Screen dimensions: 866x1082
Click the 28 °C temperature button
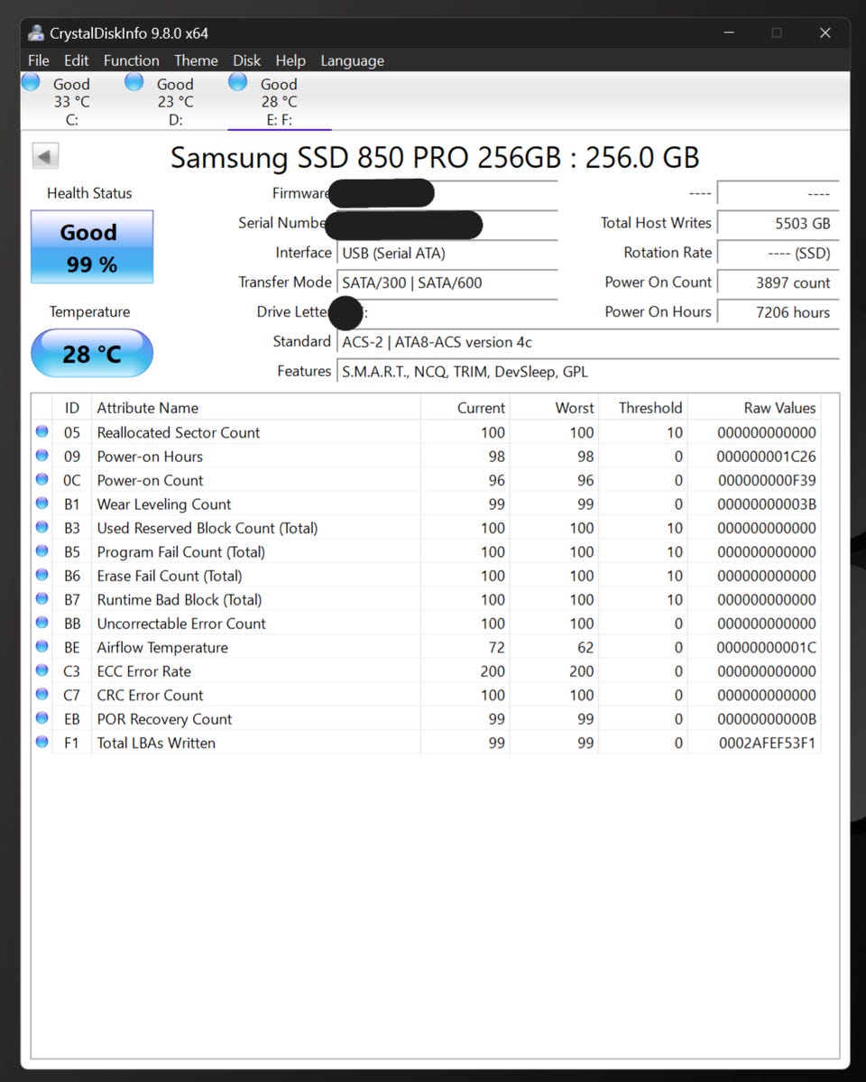pos(92,354)
